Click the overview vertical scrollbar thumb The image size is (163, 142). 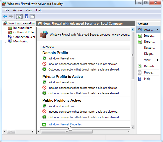pos(133,55)
